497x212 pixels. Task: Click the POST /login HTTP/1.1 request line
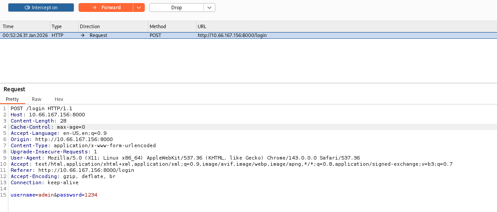pyautogui.click(x=41, y=108)
